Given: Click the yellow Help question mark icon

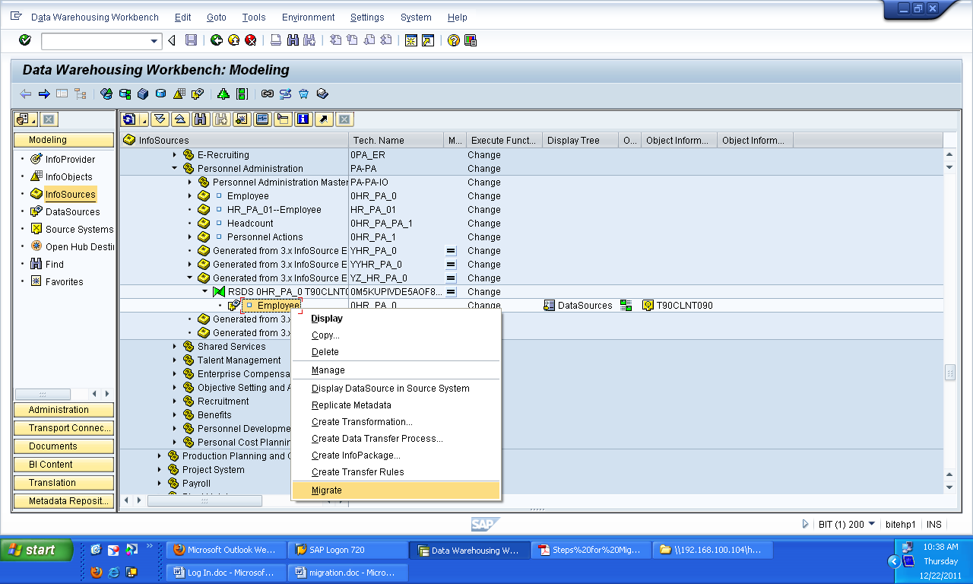Looking at the screenshot, I should click(x=454, y=40).
